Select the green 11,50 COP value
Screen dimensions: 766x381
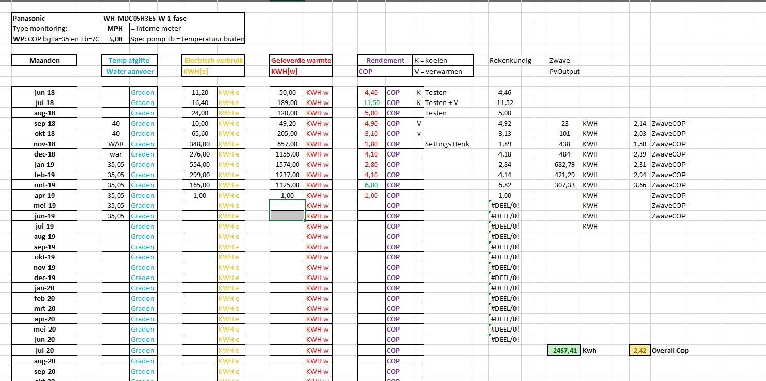(x=372, y=102)
